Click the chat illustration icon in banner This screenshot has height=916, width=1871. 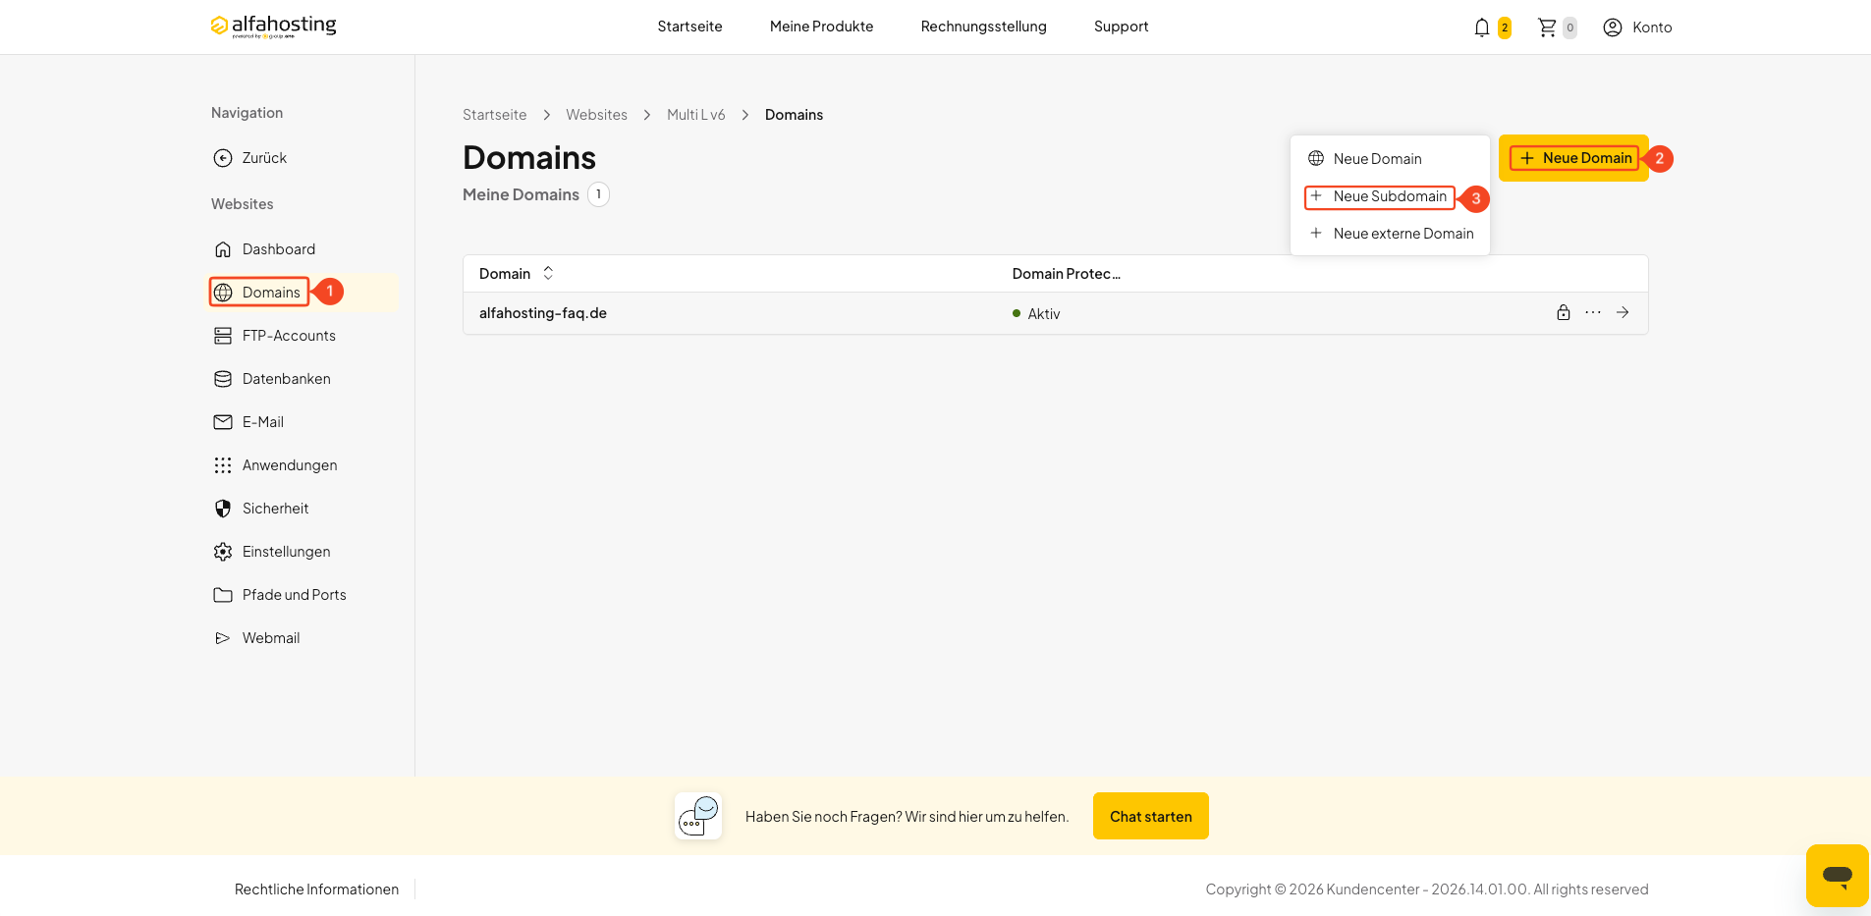(698, 816)
